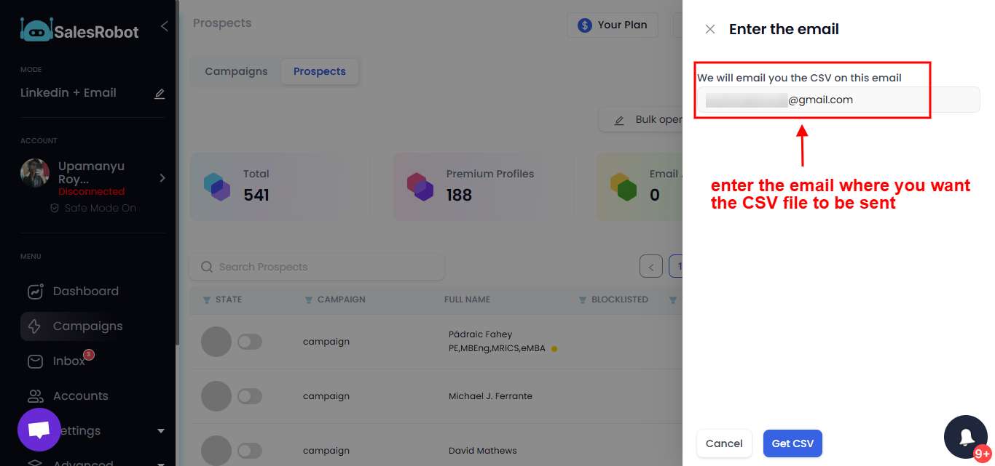995x466 pixels.
Task: Open the Dashboard from the sidebar icon
Action: point(34,291)
